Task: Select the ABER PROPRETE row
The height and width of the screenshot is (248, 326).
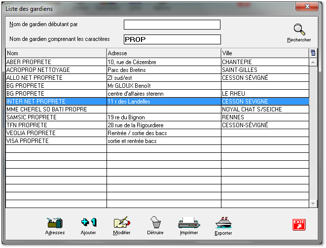Action: pyautogui.click(x=56, y=62)
